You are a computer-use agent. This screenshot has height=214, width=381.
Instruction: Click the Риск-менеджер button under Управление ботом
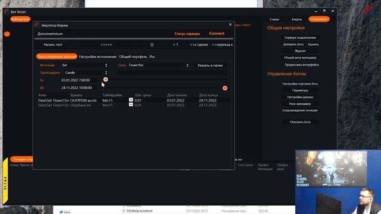(300, 104)
